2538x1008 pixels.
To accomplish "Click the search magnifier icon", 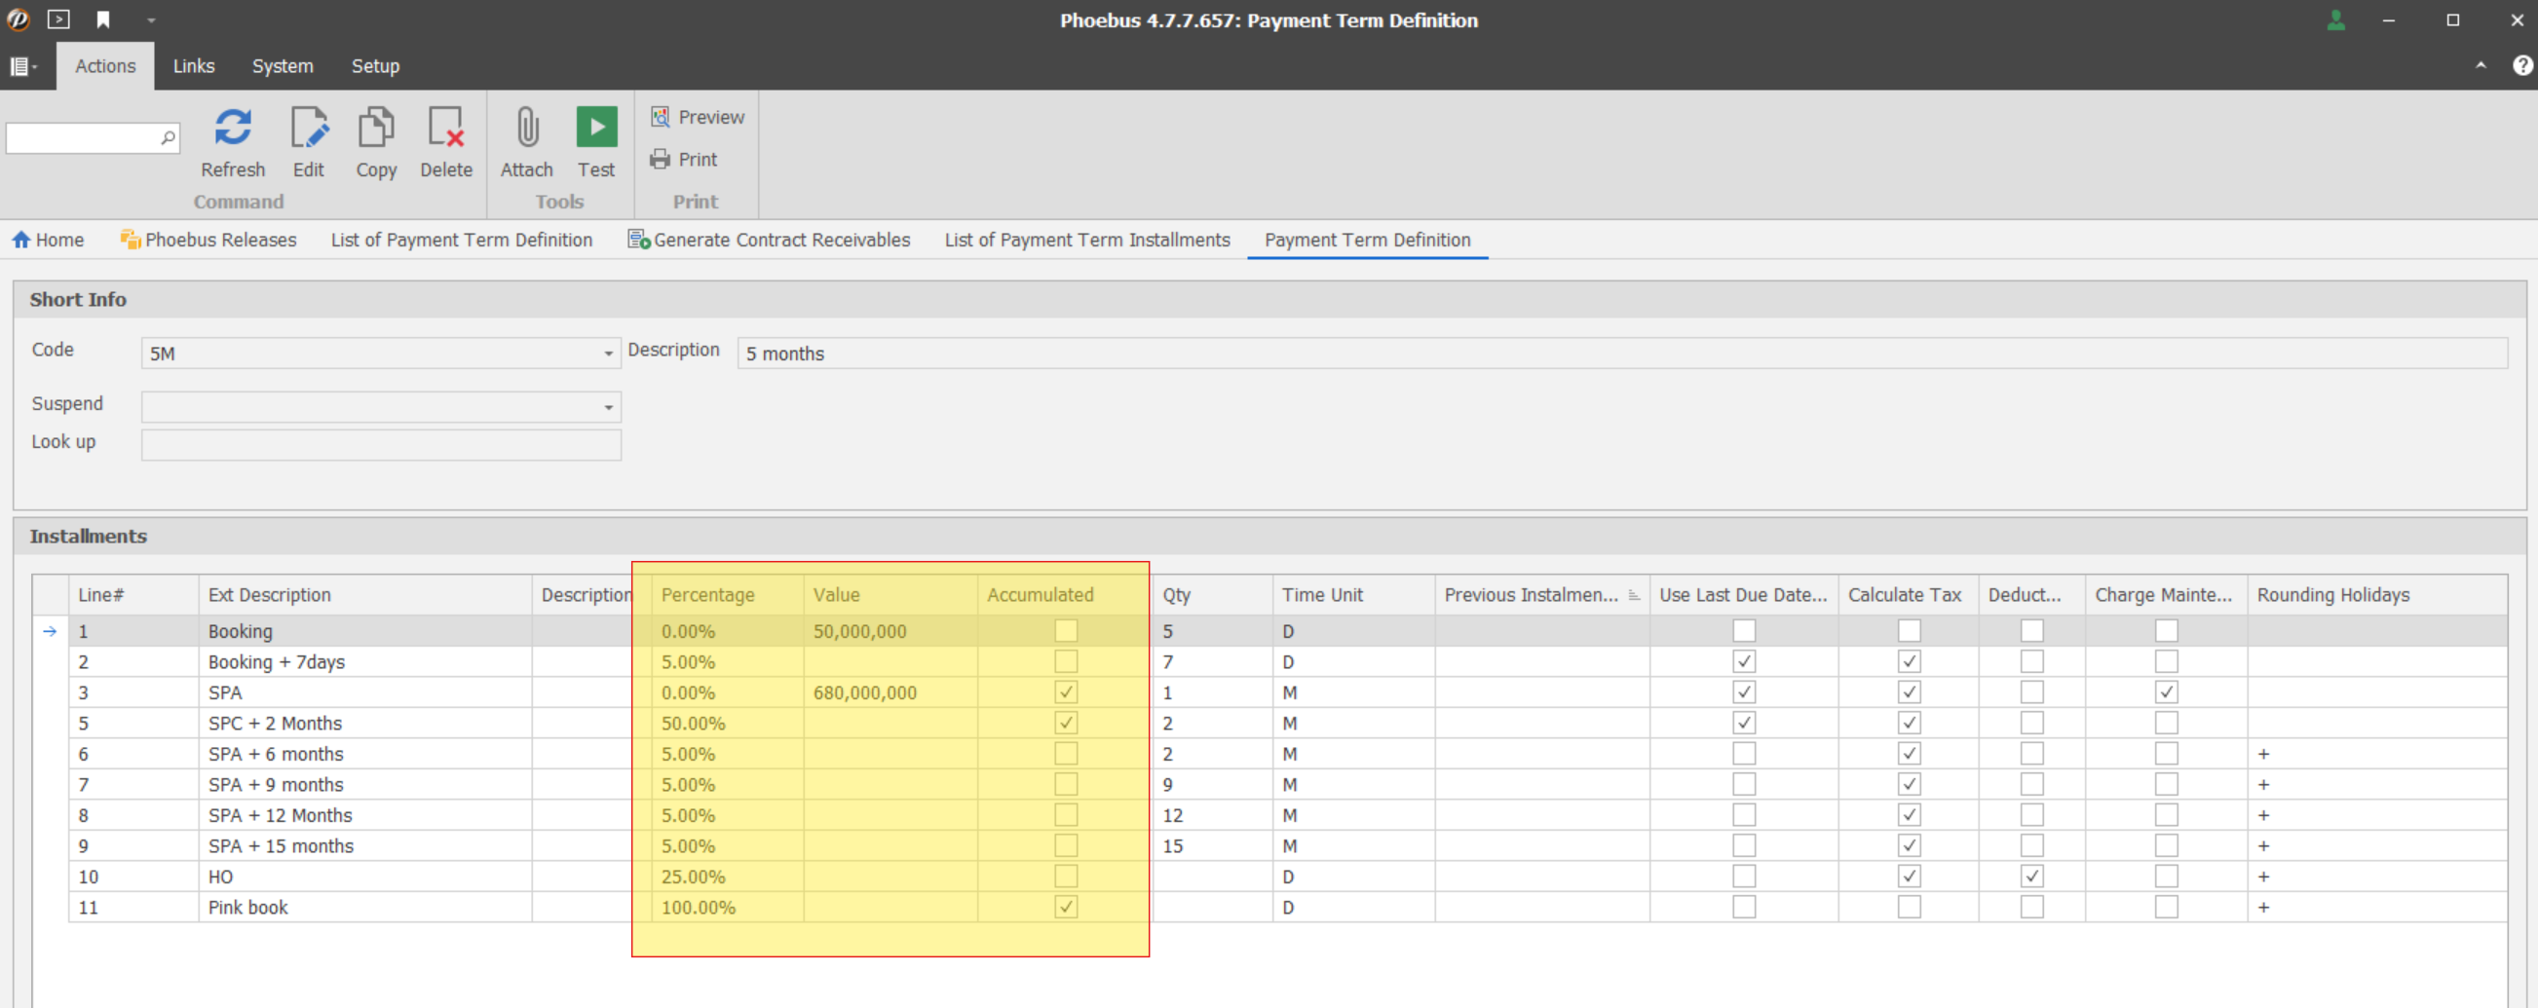I will coord(168,138).
